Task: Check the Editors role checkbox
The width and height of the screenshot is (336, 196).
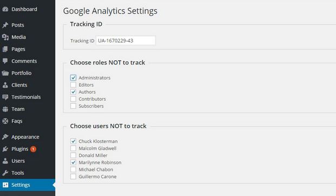Action: (73, 85)
